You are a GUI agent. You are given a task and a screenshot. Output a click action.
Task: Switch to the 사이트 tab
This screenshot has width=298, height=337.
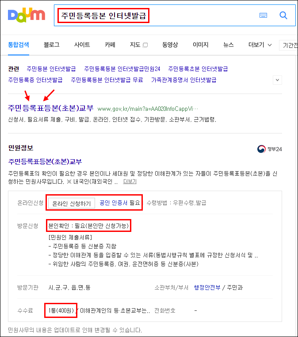pos(82,45)
